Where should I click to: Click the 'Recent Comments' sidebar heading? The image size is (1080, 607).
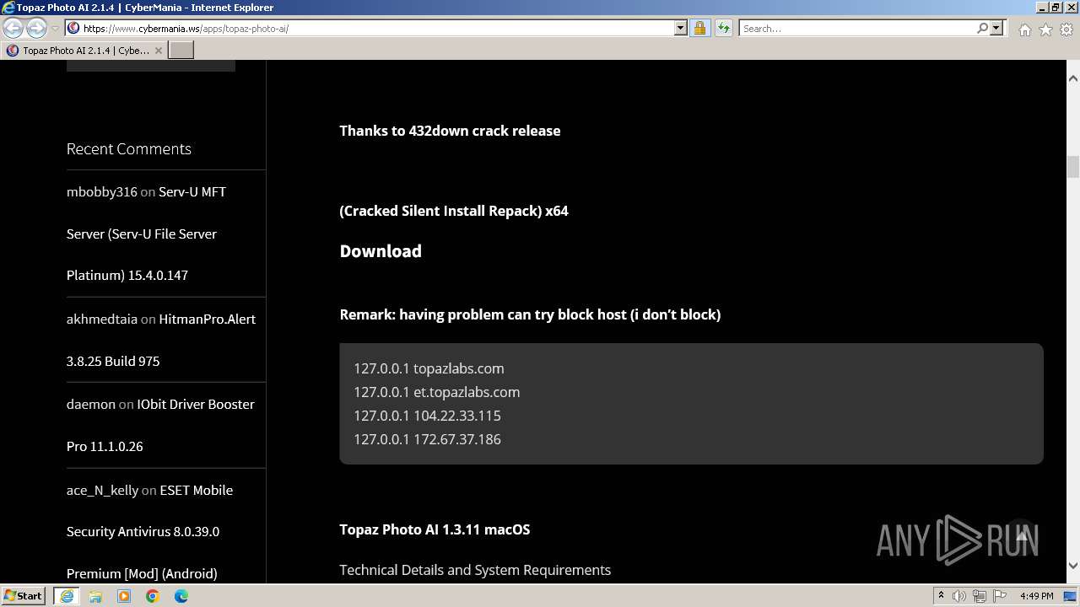coord(129,148)
